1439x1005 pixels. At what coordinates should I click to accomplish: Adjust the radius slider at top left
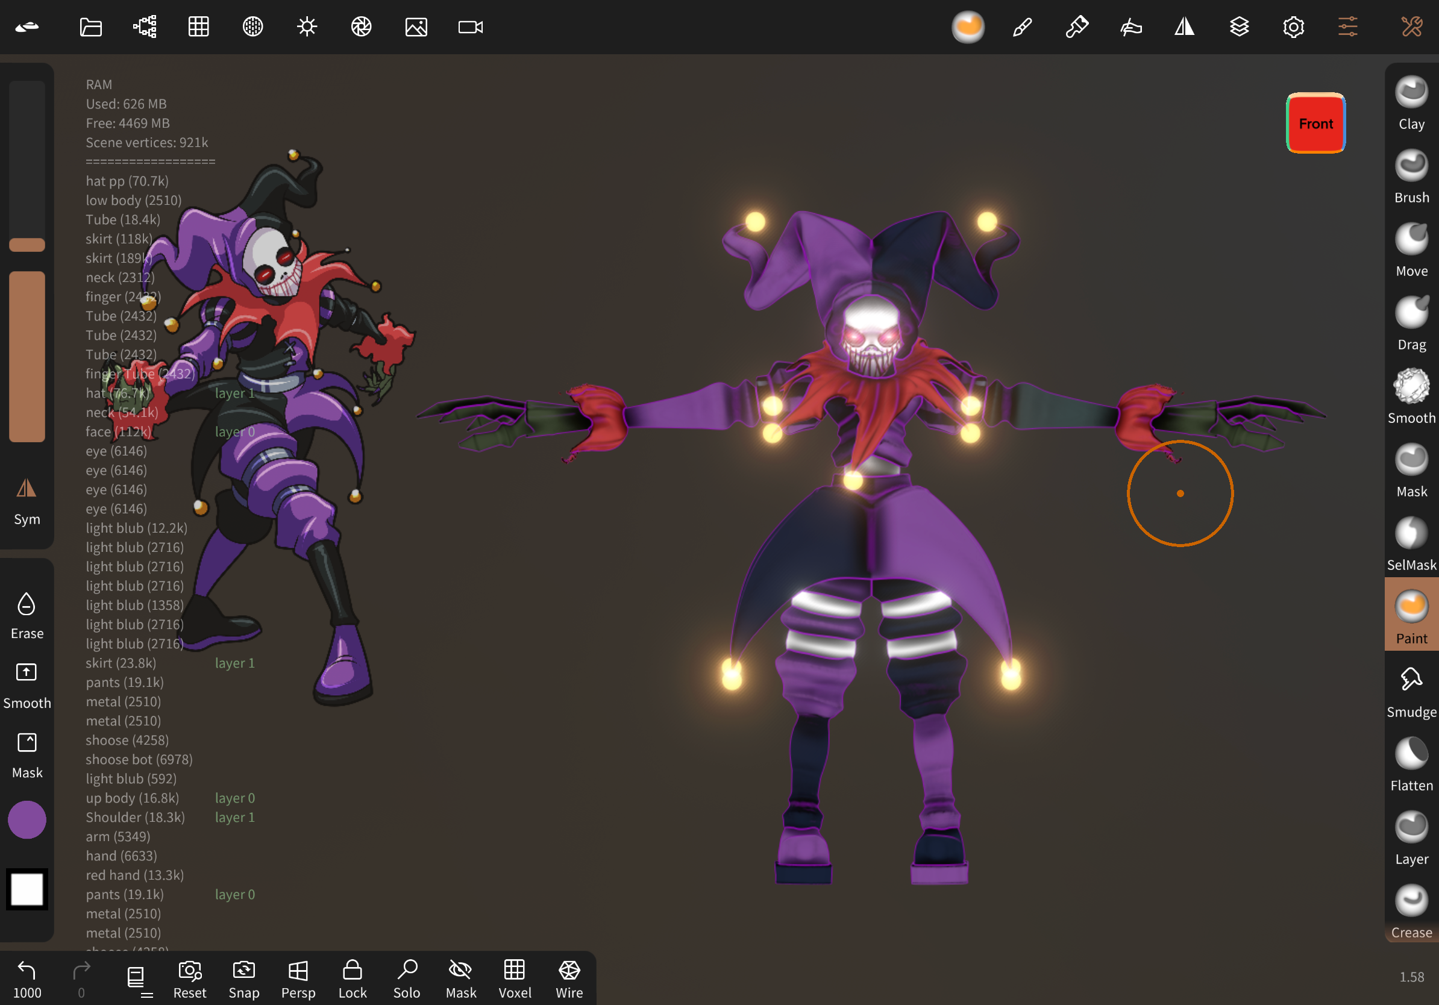(27, 166)
